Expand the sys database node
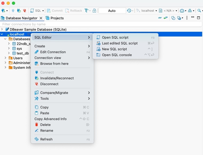 [9, 48]
